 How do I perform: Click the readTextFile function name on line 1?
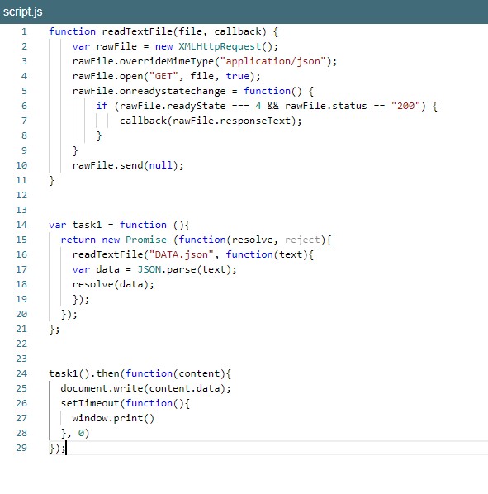[137, 31]
